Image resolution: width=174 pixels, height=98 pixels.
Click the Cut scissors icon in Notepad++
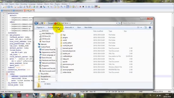[x=24, y=7]
